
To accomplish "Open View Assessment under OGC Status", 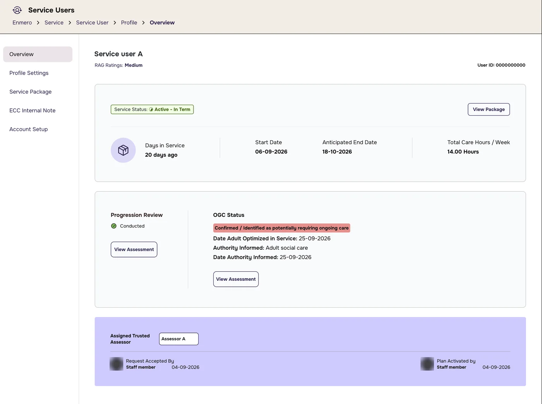I will click(236, 279).
